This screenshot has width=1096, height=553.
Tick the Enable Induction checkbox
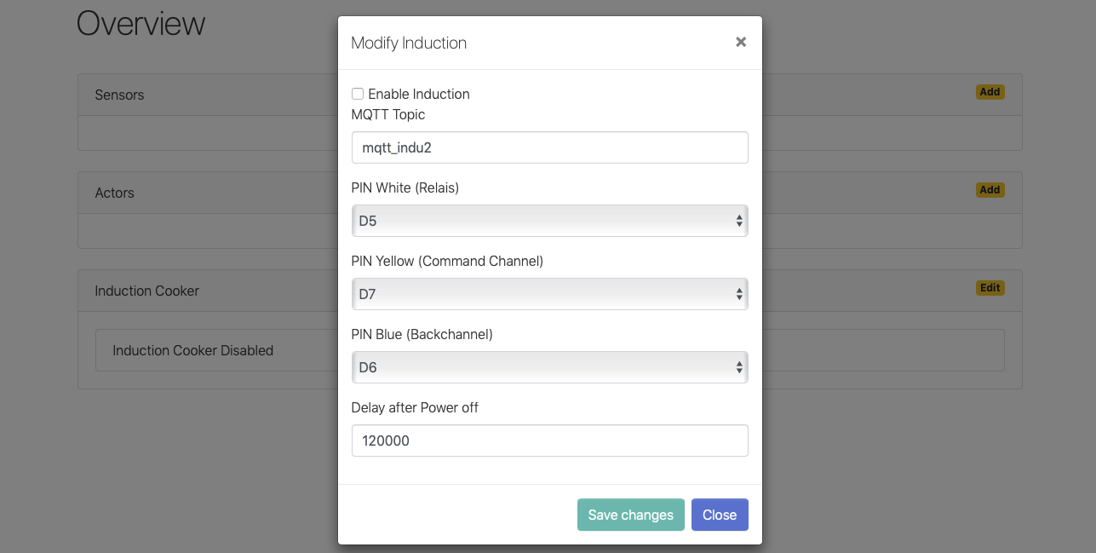point(358,94)
